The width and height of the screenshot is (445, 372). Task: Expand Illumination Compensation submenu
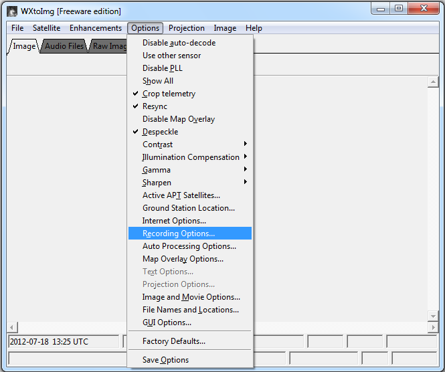(190, 157)
